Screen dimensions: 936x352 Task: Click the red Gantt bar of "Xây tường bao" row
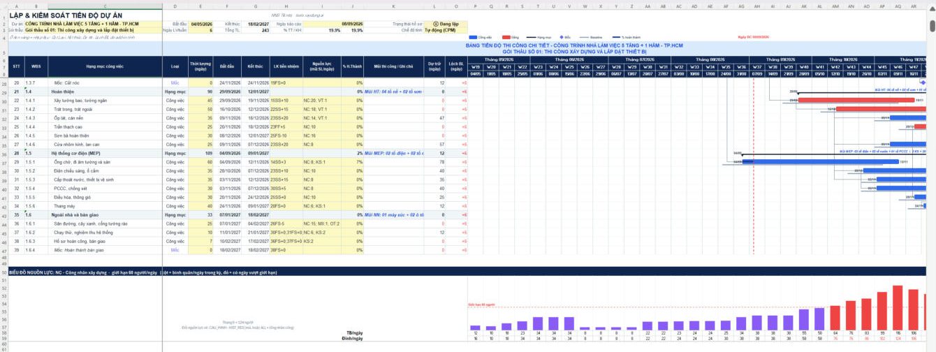[x=856, y=100]
